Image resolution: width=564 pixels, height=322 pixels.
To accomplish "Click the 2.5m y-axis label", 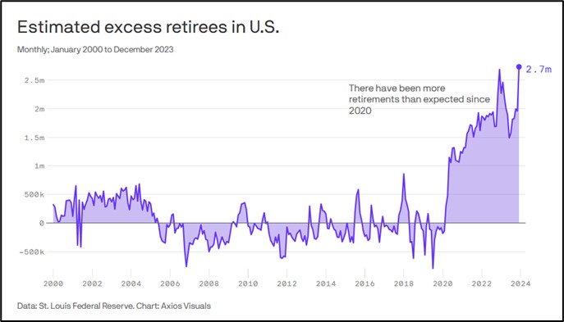I will (x=34, y=80).
